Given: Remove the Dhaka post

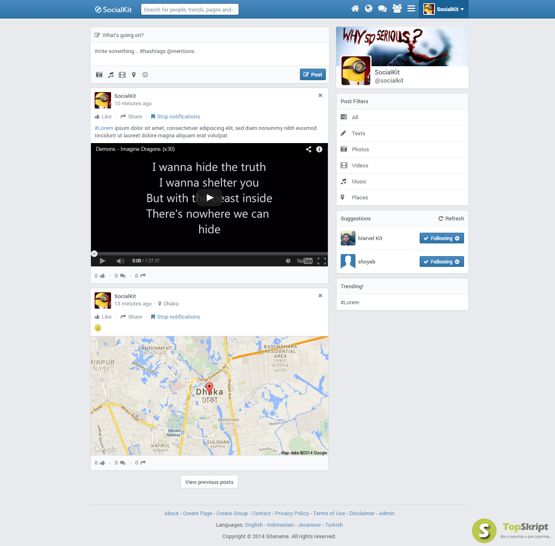Looking at the screenshot, I should tap(320, 296).
